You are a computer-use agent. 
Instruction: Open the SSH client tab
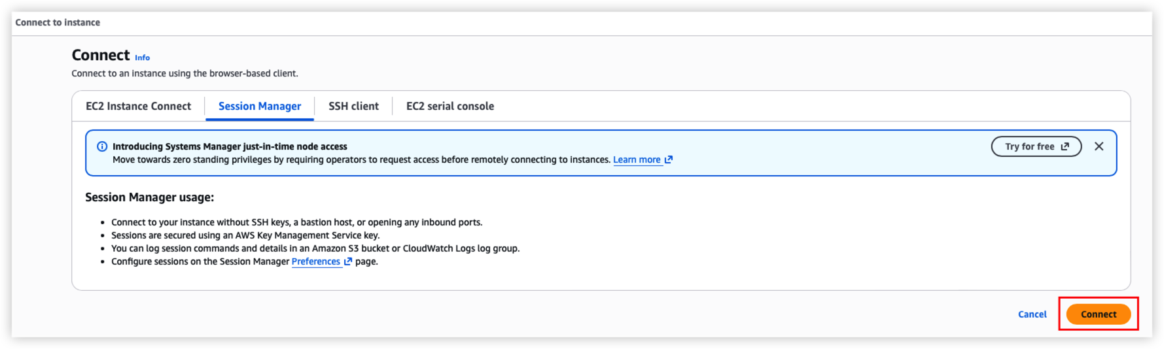click(353, 106)
